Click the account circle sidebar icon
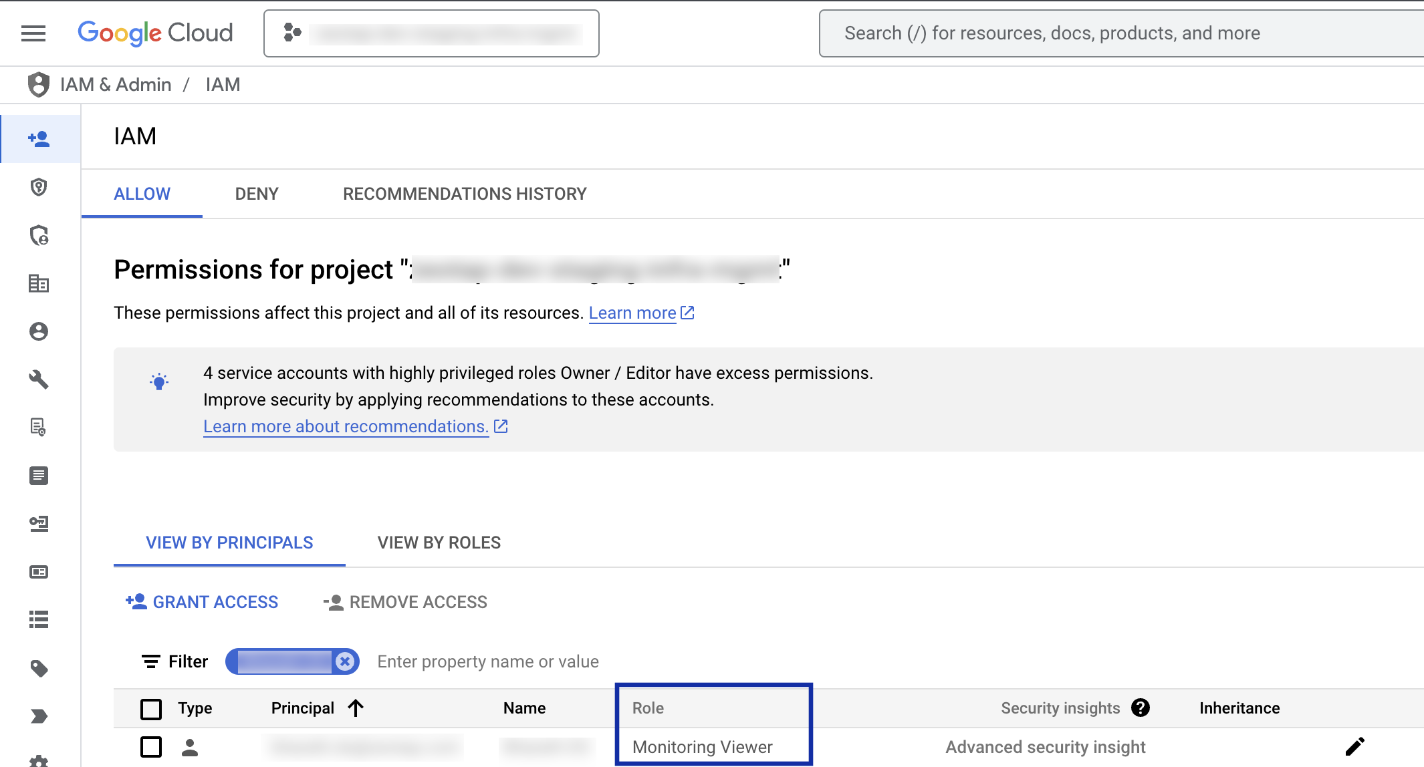This screenshot has width=1424, height=767. click(39, 331)
